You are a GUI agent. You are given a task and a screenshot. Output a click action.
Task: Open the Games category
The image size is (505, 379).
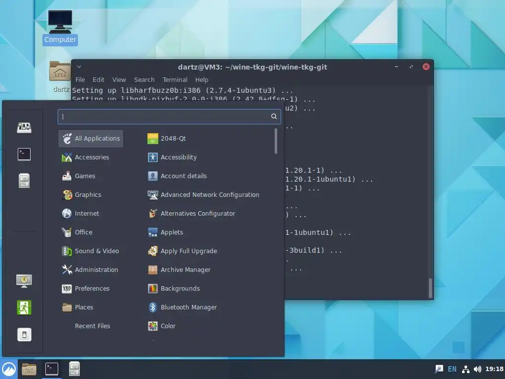pyautogui.click(x=91, y=176)
